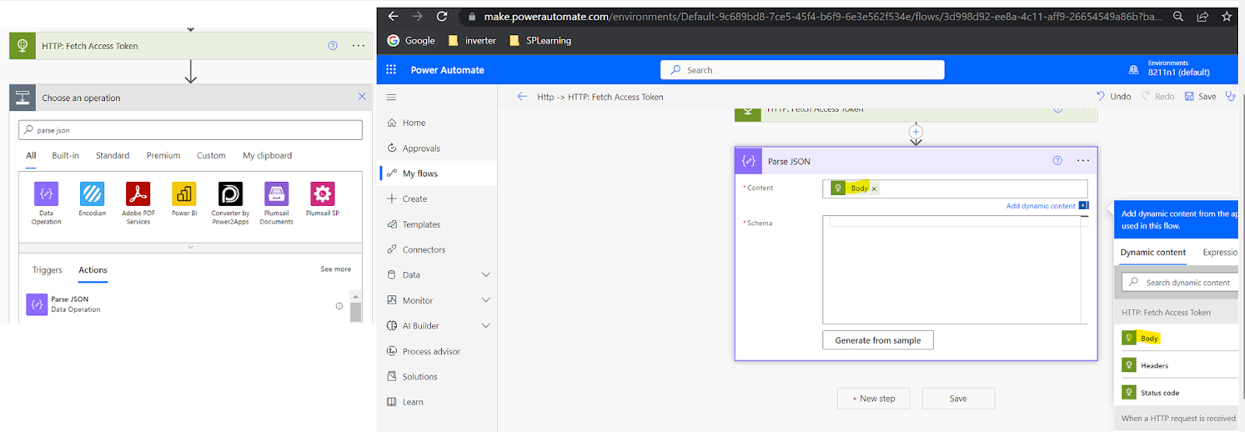Switch to the Triggers tab
Screen dimensions: 1245x432
(x=47, y=270)
